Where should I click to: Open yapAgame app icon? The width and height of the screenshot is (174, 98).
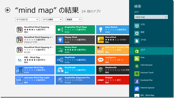point(101,60)
